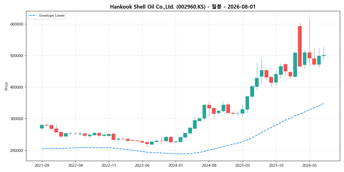
Task: Click the 200000 y-axis tick label
Action: click(x=16, y=151)
